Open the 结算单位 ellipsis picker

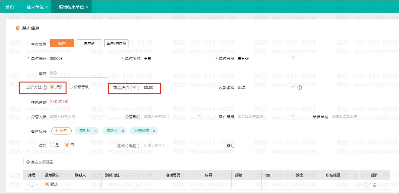pos(387,116)
